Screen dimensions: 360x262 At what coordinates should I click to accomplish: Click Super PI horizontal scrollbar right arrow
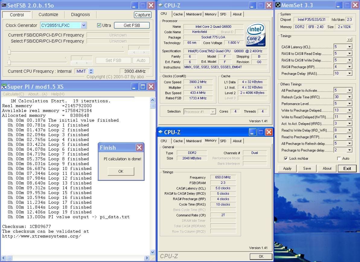tap(147, 258)
